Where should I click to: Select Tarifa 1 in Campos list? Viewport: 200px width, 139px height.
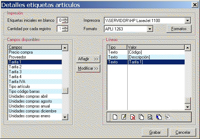(x=35, y=62)
